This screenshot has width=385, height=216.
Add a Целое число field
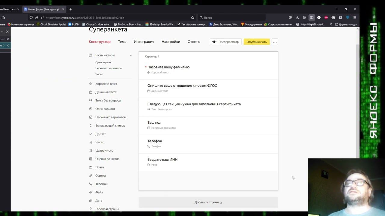(104, 151)
